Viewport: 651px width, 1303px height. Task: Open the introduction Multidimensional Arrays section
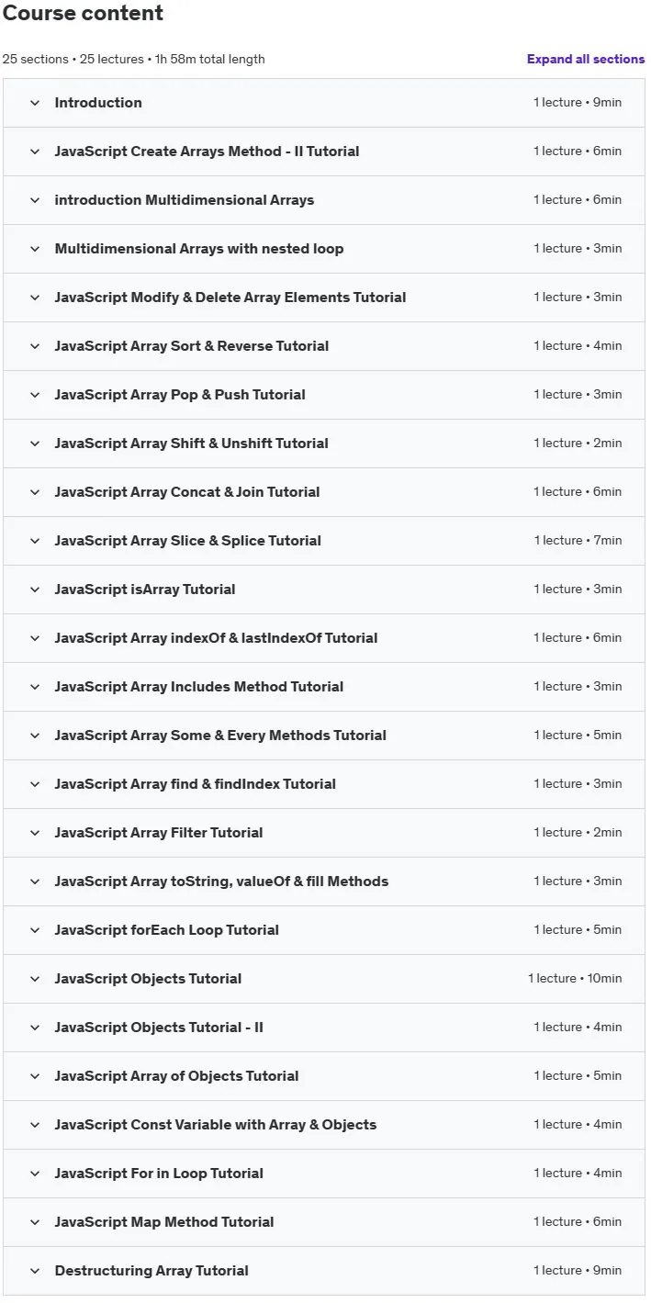point(324,200)
